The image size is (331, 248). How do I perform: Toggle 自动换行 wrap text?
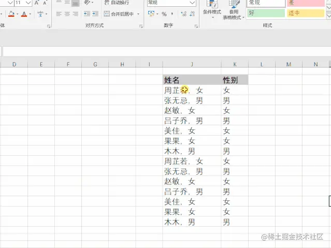(x=117, y=3)
